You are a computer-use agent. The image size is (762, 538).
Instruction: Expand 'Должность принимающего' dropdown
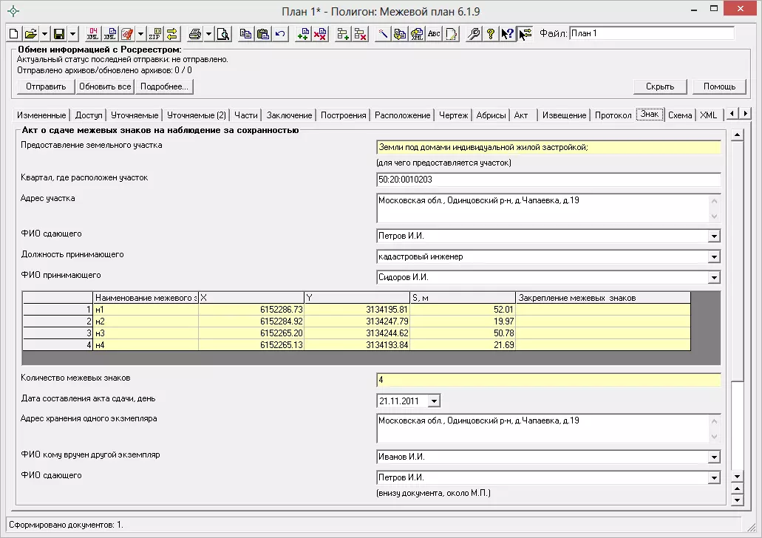point(714,256)
